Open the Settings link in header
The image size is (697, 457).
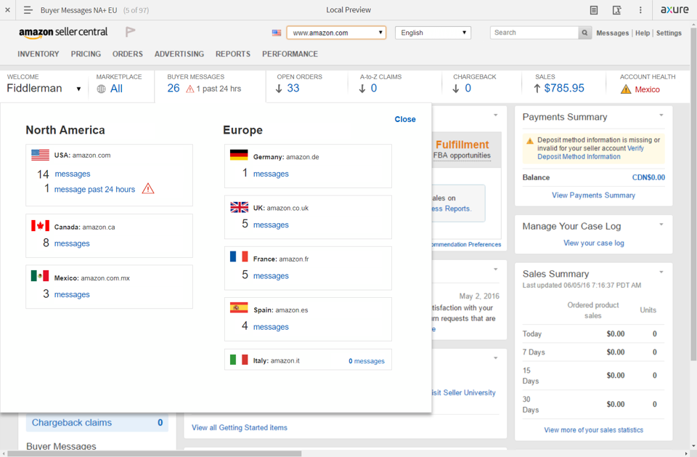tap(669, 33)
